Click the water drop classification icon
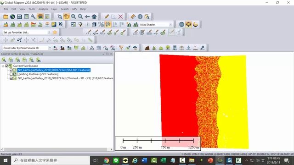Screen dimensions: 294x165 coord(189,48)
